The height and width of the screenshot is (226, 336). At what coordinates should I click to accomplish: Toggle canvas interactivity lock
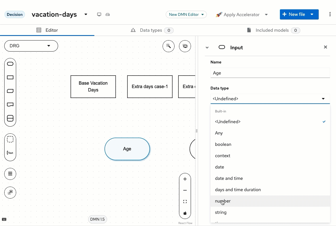pyautogui.click(x=185, y=213)
